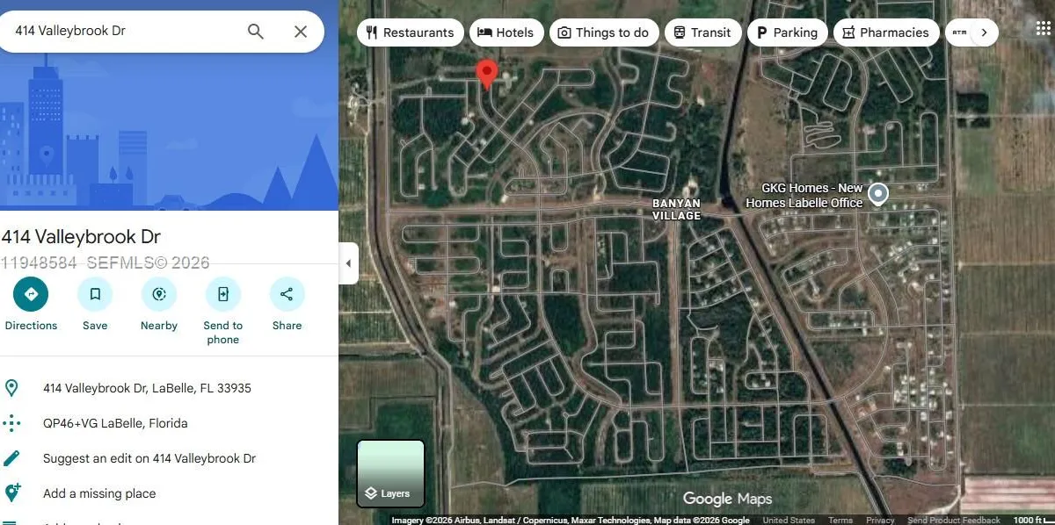Screen dimensions: 1055x525
Task: Click the search box with address text
Action: pyautogui.click(x=123, y=31)
